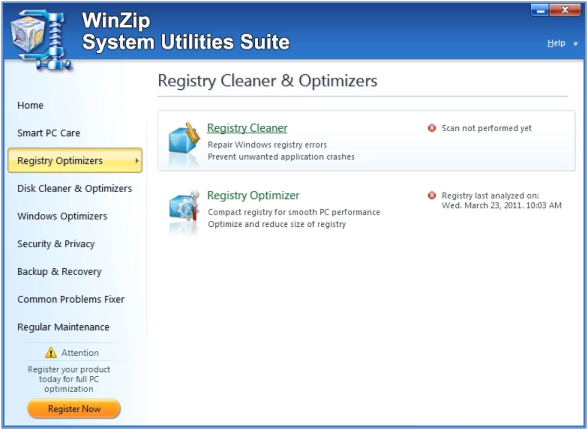This screenshot has height=430, width=588.
Task: Click the Register Now button
Action: (x=74, y=408)
